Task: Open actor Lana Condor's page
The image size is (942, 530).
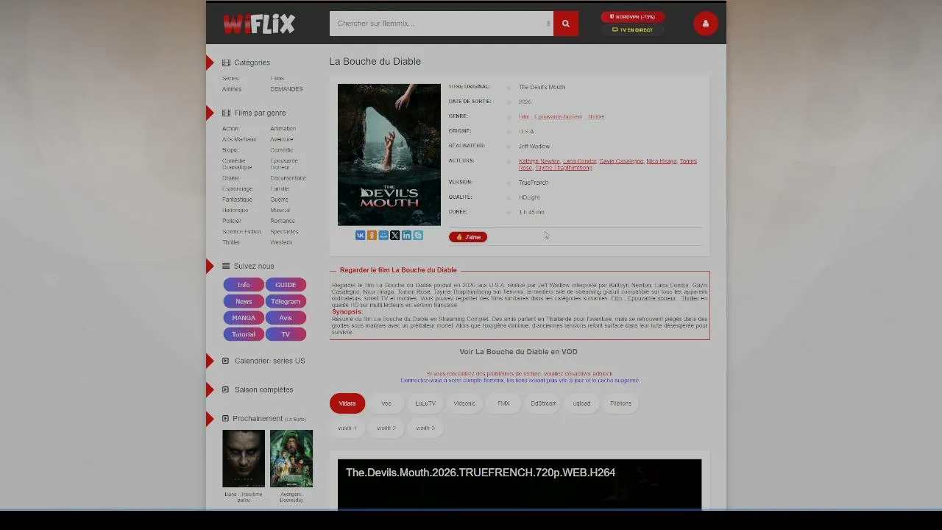Action: (x=579, y=161)
